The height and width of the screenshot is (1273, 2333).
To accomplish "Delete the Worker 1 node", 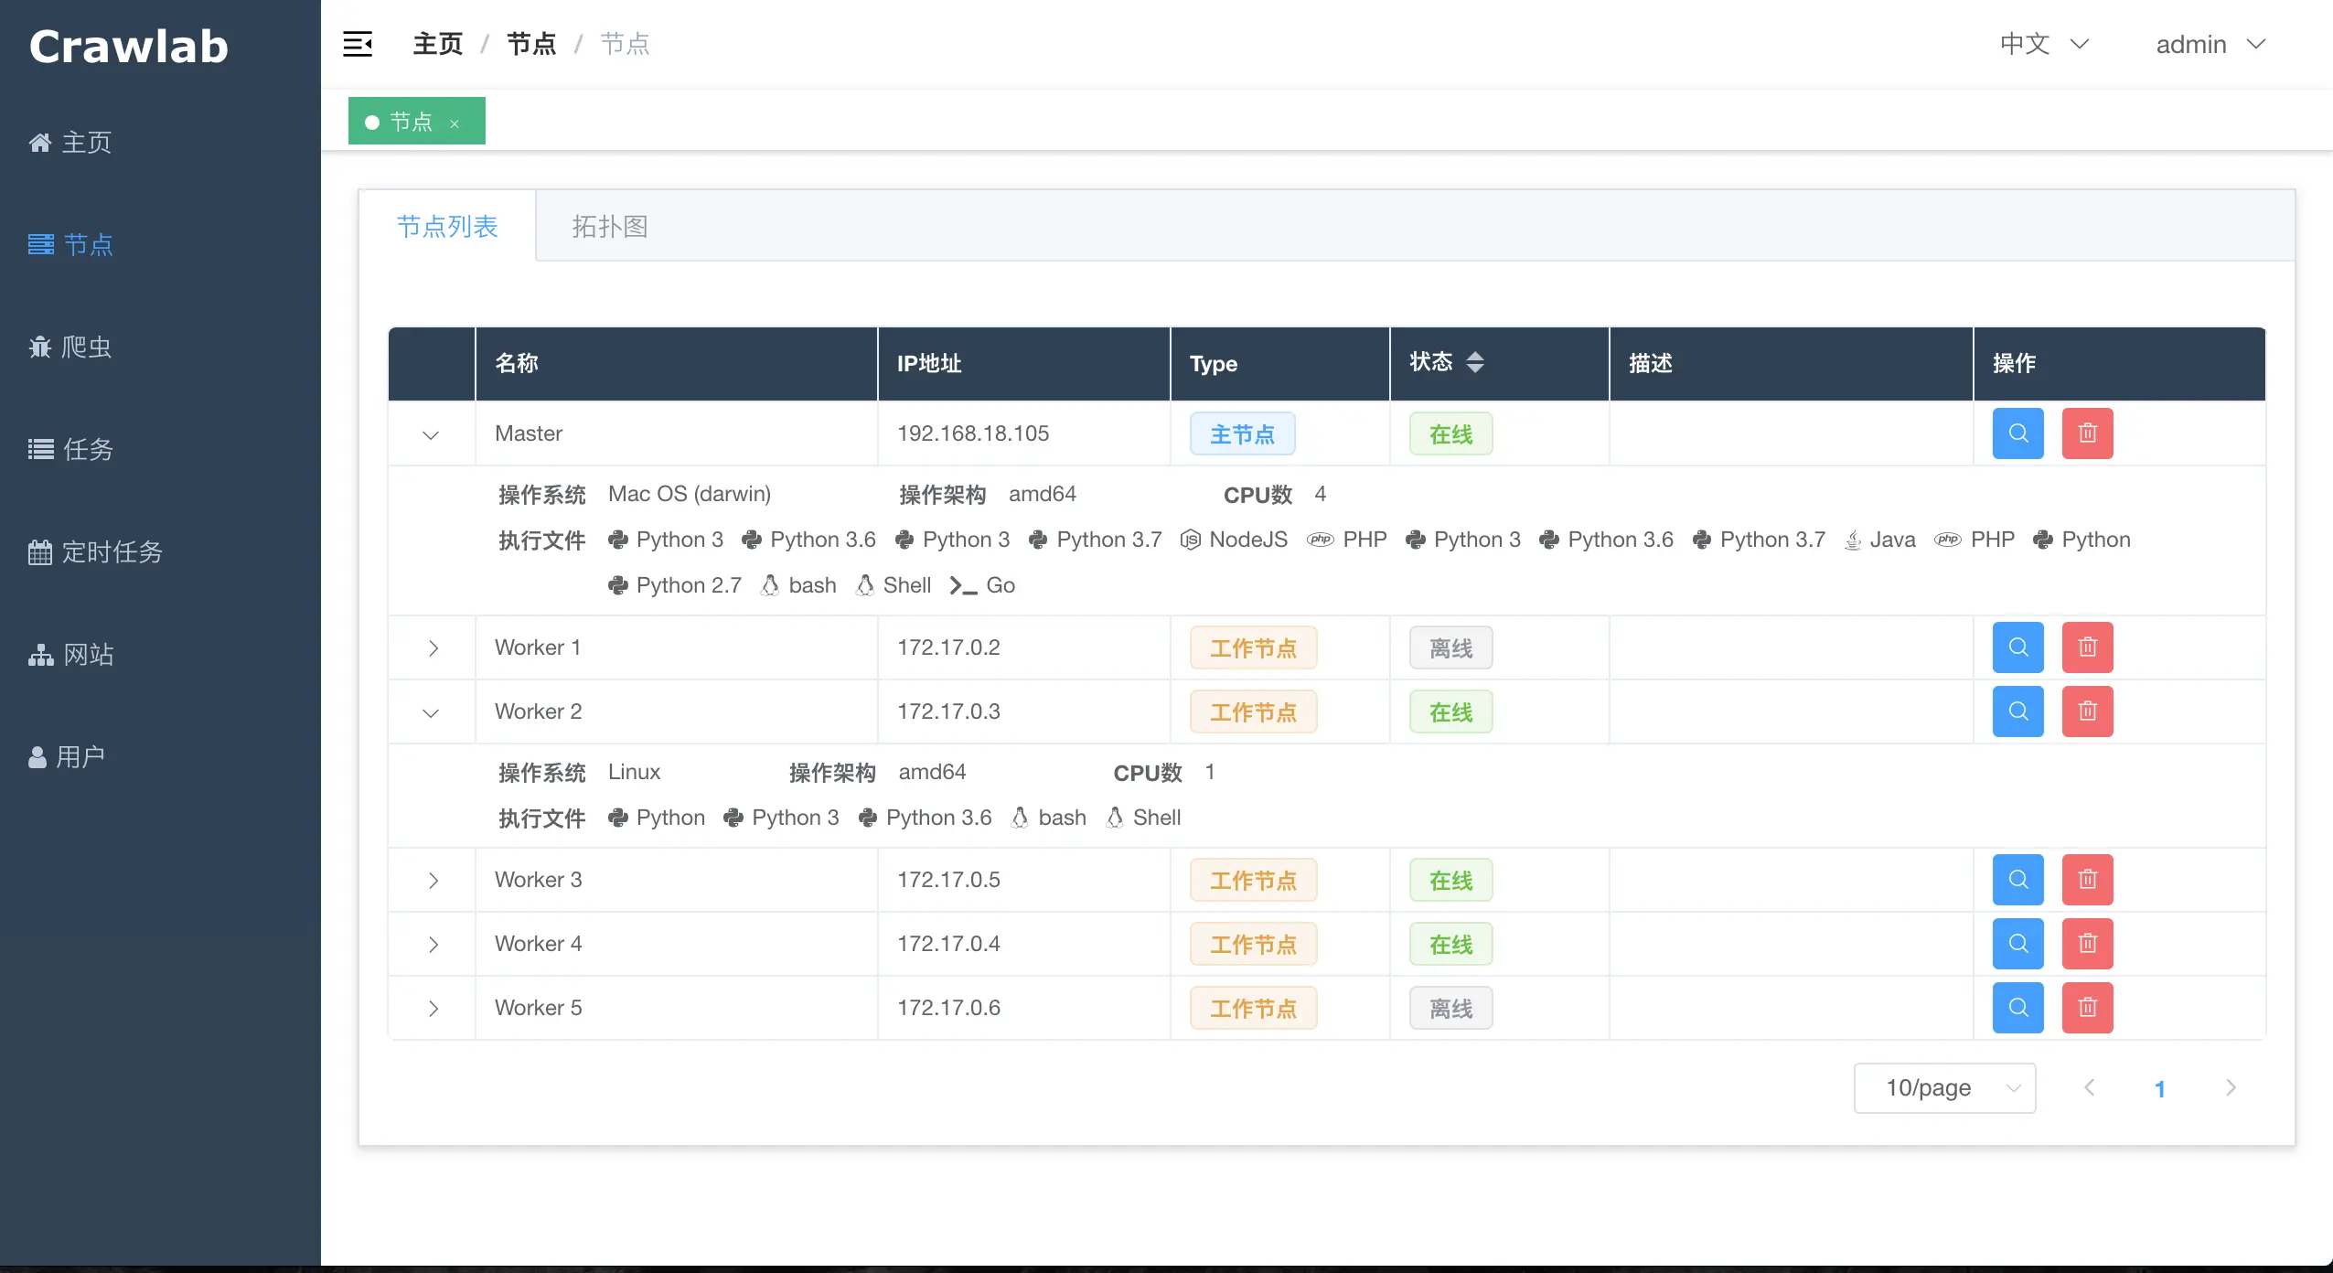I will point(2087,647).
